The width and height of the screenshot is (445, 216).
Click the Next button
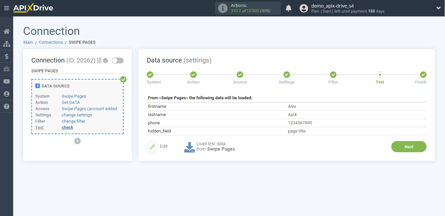[409, 147]
